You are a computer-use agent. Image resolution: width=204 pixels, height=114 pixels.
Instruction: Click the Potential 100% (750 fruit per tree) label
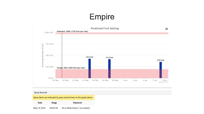(72, 31)
